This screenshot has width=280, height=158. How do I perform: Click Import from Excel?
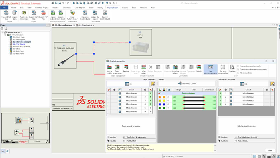click(60, 15)
